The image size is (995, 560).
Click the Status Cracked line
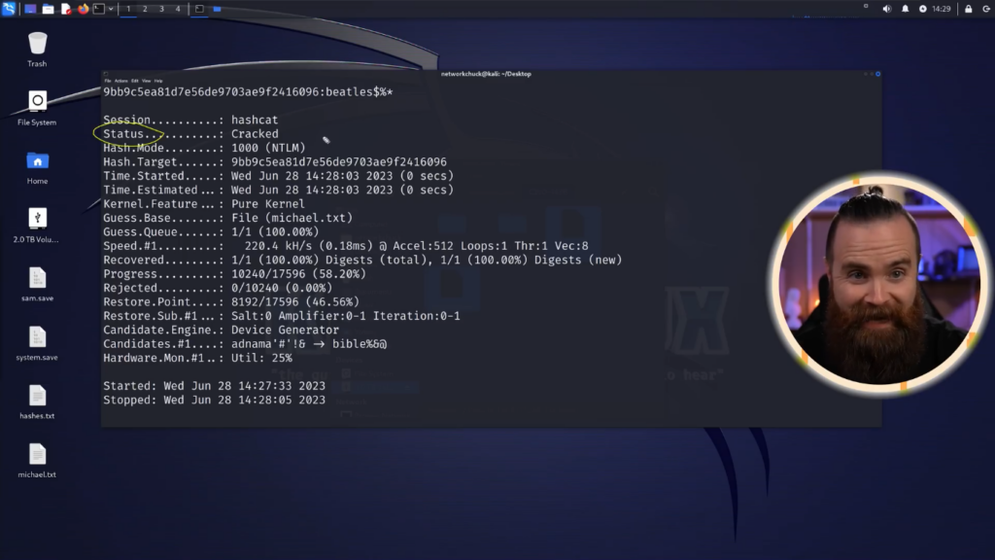point(191,134)
